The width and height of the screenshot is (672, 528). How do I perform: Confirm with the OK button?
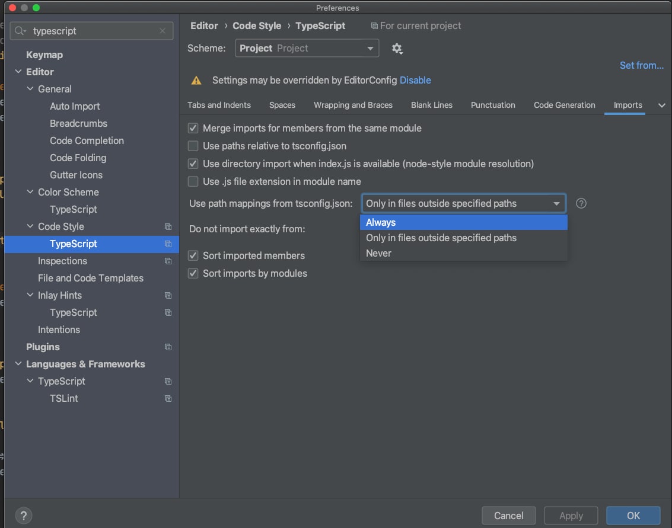point(633,516)
